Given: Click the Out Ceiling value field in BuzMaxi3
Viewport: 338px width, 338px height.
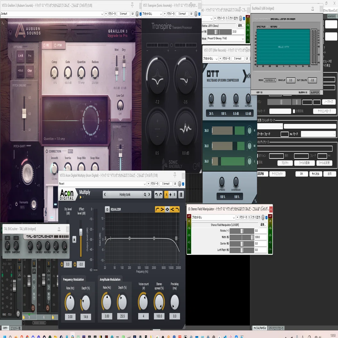Looking at the screenshot, I should [312, 80].
